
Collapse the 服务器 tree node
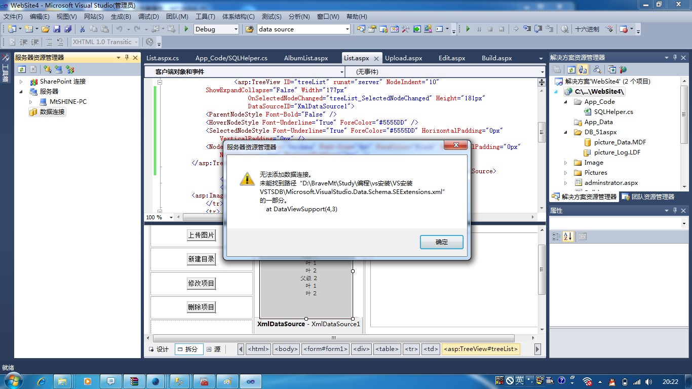[21, 92]
